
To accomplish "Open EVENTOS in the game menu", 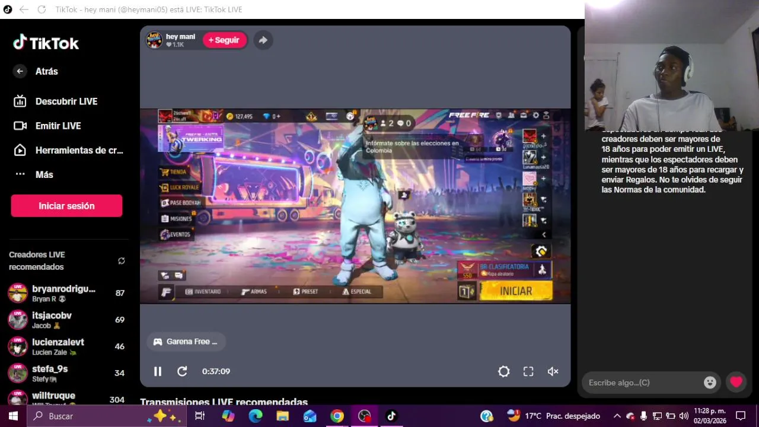I will (x=175, y=234).
